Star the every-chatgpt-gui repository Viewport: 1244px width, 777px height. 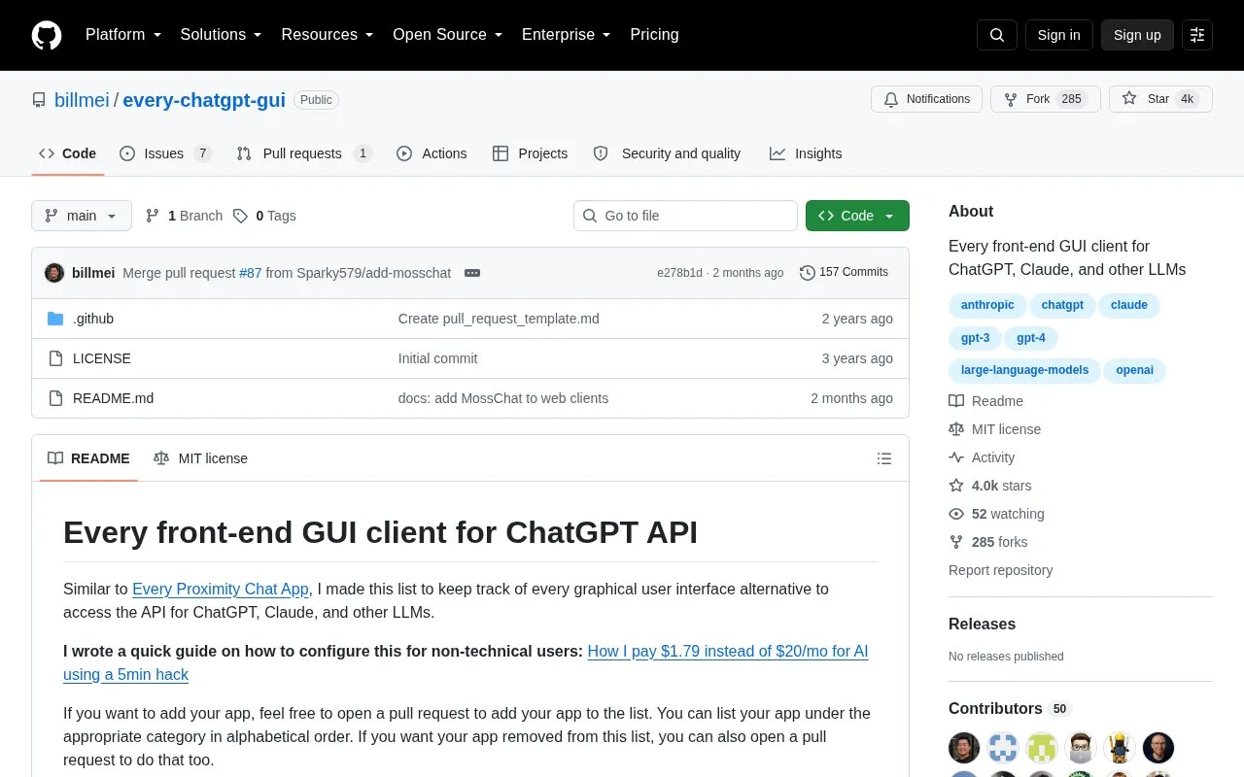point(1160,99)
